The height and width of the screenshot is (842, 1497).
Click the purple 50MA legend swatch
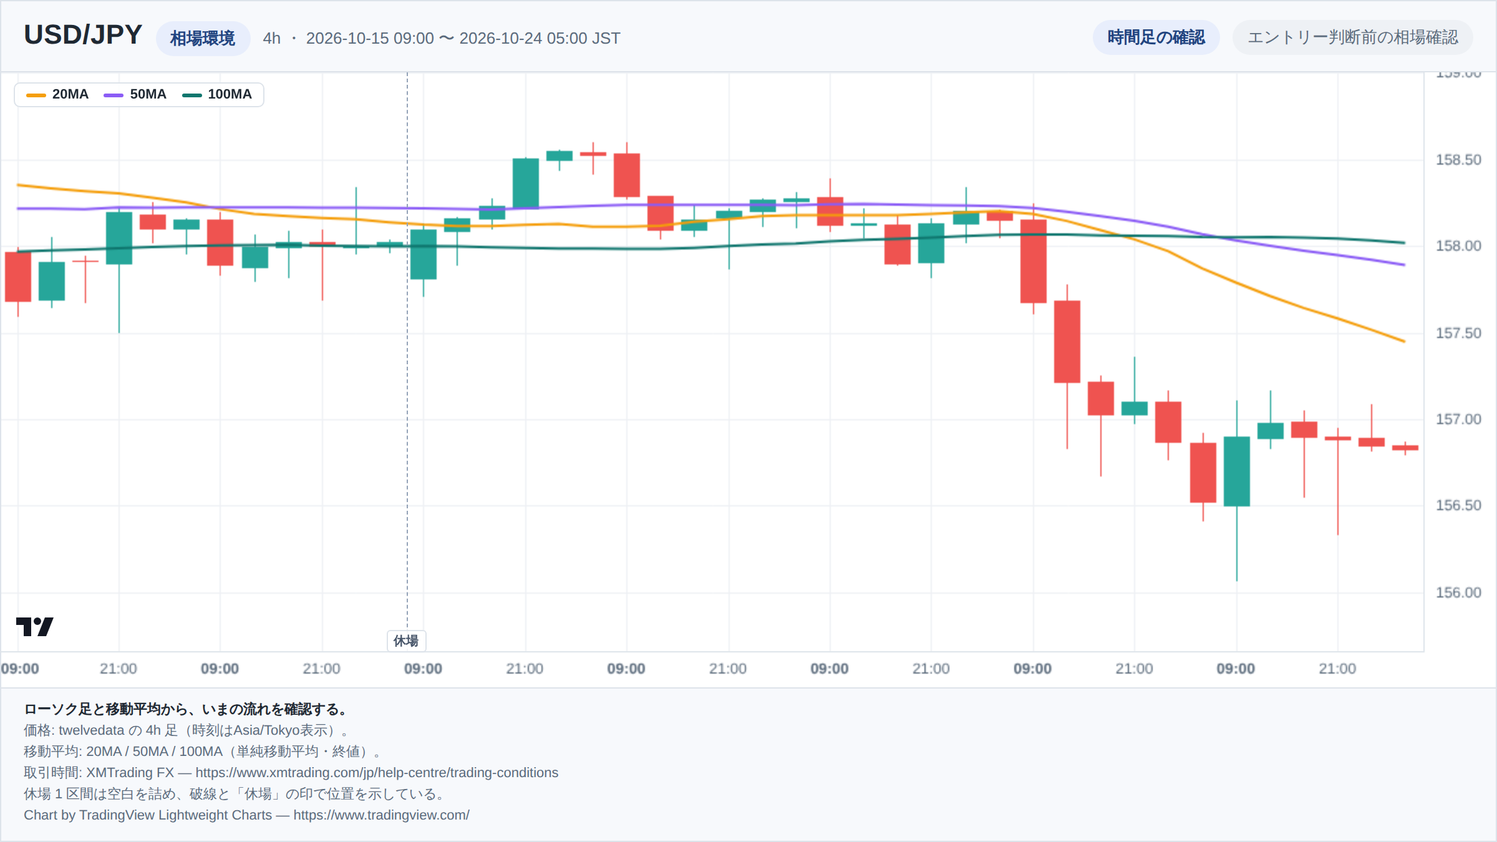point(114,95)
